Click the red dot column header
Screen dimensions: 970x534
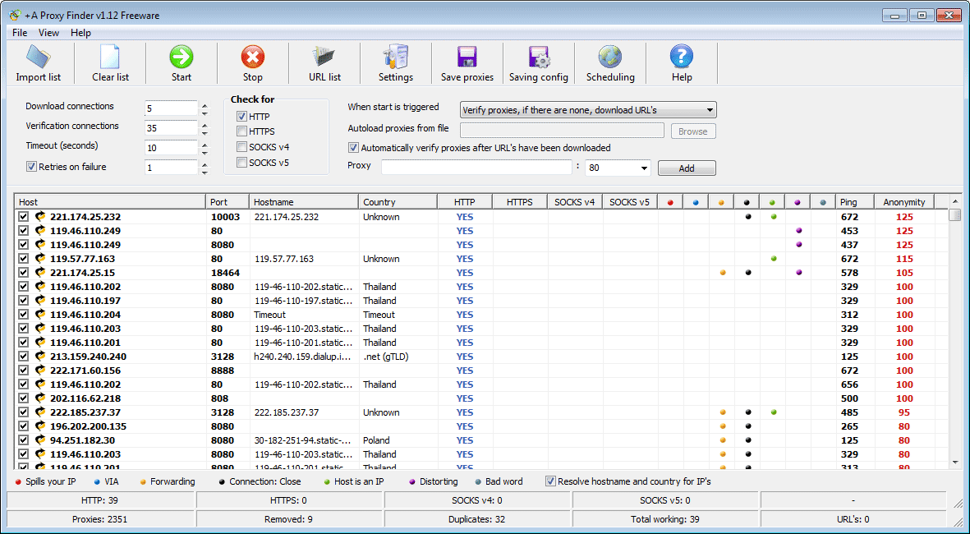coord(670,202)
